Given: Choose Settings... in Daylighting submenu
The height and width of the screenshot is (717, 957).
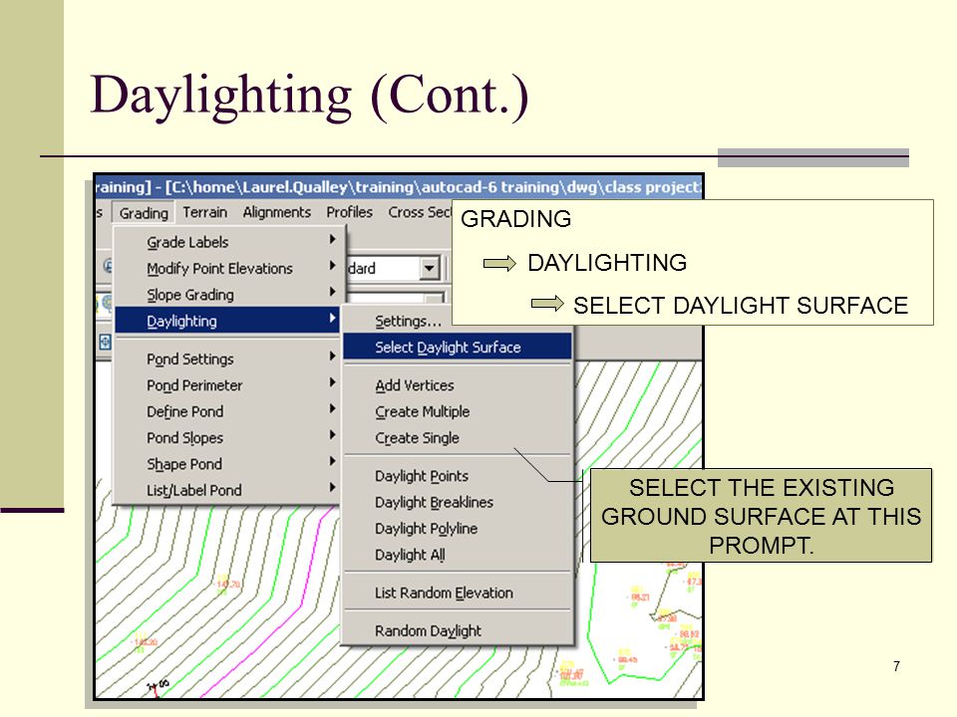Looking at the screenshot, I should pos(408,321).
